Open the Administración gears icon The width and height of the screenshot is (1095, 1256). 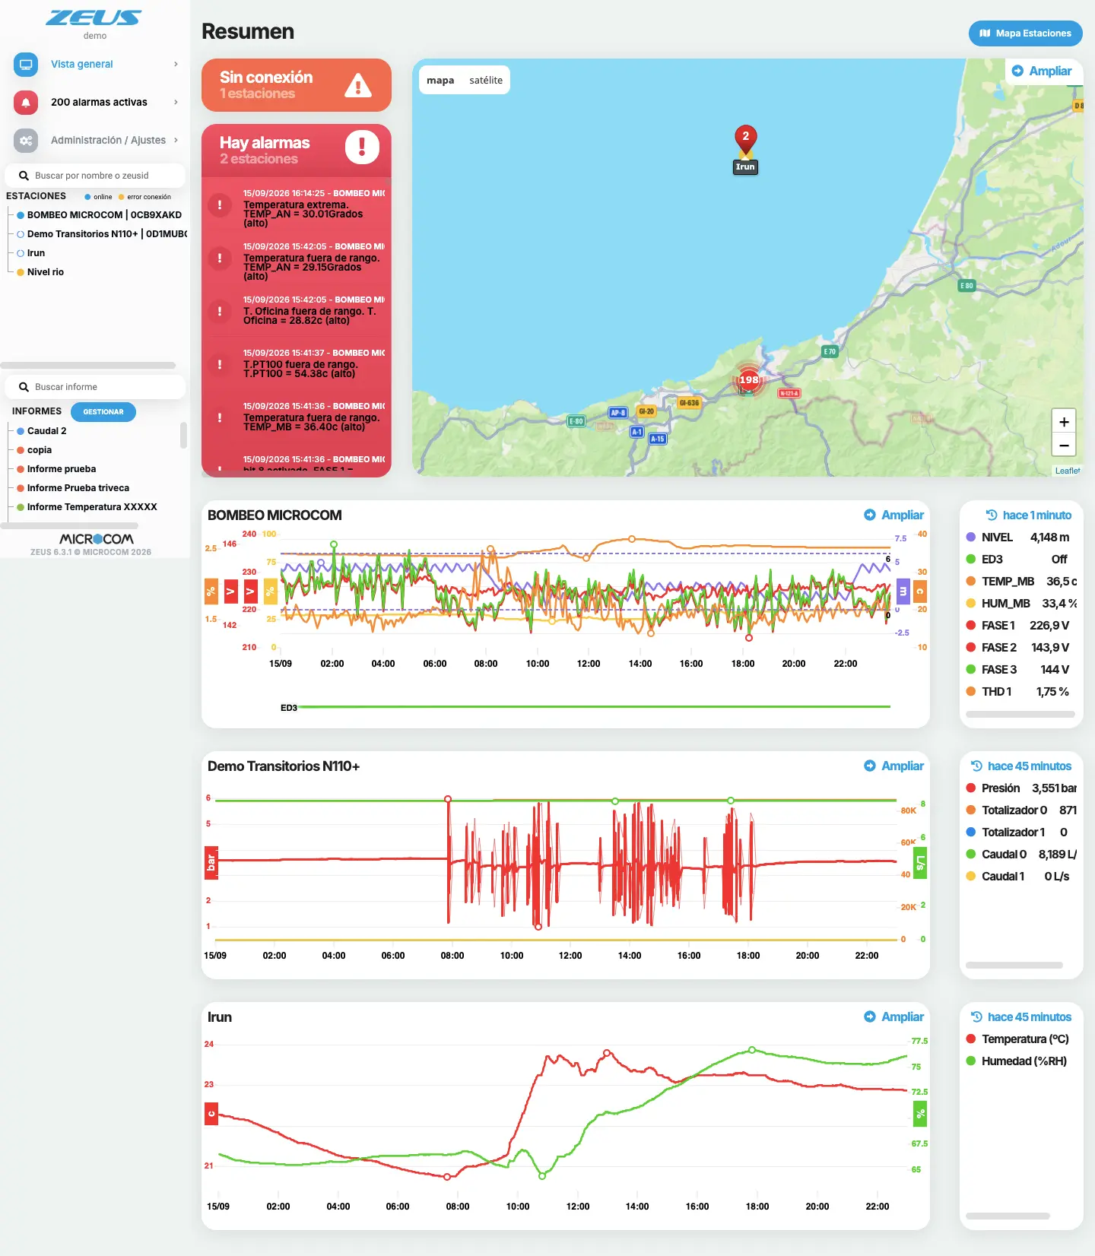click(26, 140)
